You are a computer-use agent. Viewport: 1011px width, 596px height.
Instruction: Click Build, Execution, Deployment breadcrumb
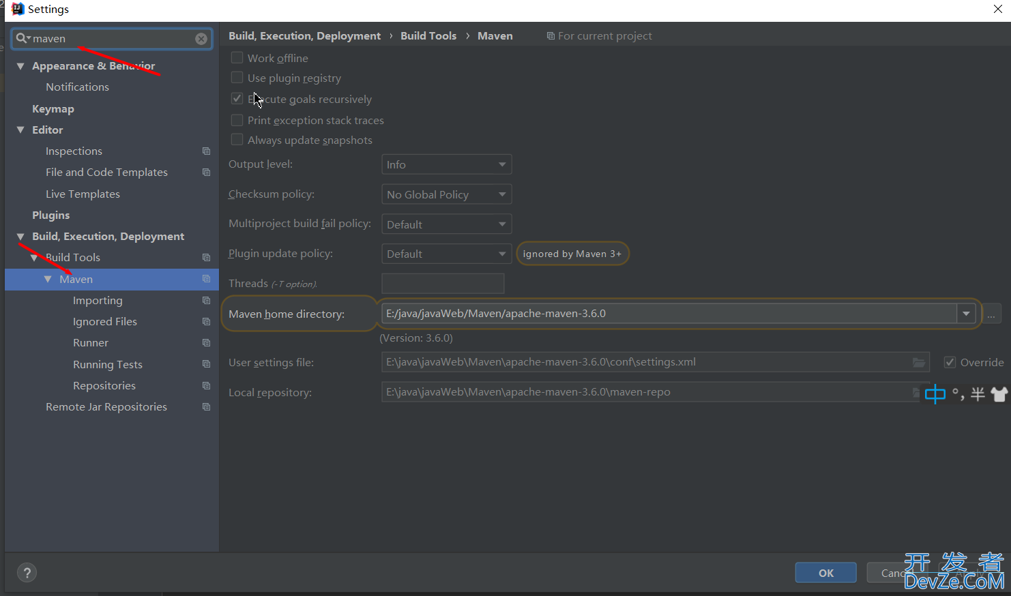304,36
